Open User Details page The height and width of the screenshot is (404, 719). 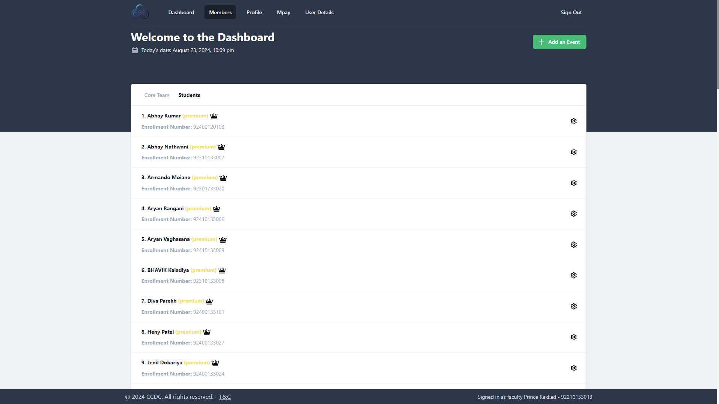point(319,12)
